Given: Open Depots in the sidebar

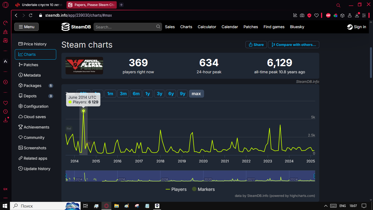Looking at the screenshot, I should click(x=35, y=96).
